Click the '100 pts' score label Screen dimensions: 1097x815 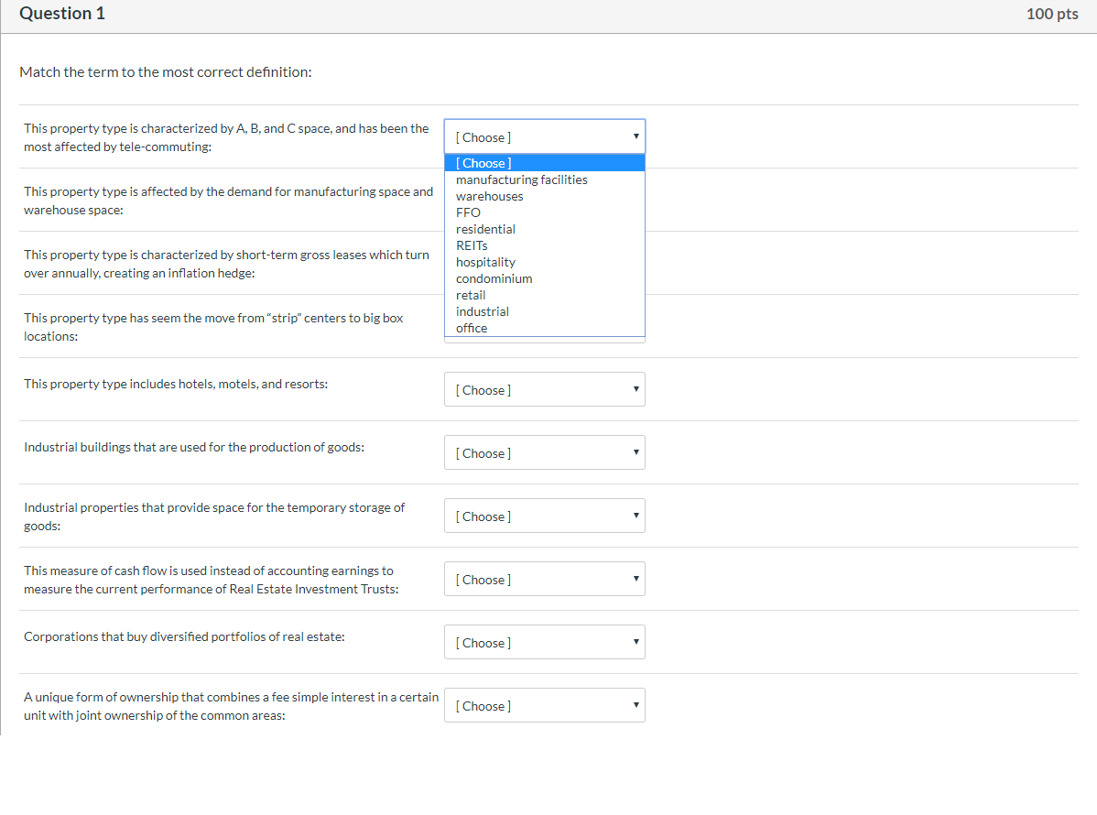pyautogui.click(x=1052, y=14)
